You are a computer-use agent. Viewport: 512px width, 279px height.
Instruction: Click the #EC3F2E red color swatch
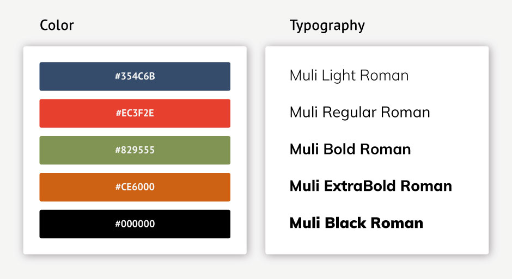[x=135, y=113]
